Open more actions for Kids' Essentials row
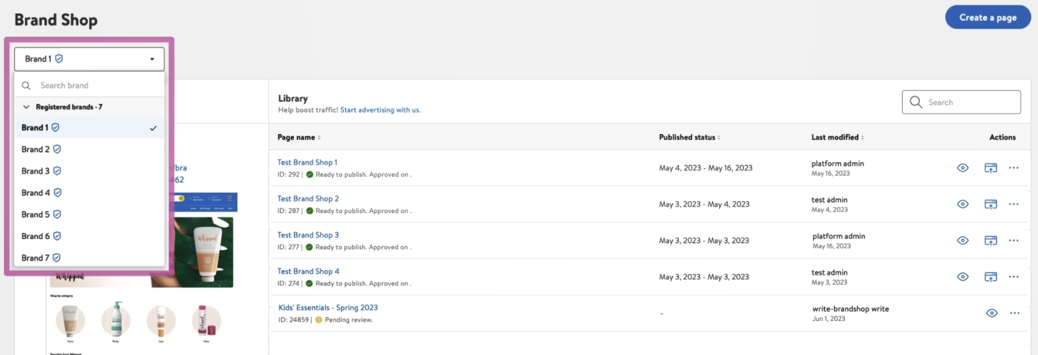1038x355 pixels. pos(1015,313)
